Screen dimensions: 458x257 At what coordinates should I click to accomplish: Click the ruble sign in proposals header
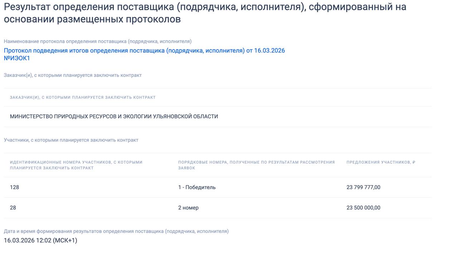click(414, 162)
